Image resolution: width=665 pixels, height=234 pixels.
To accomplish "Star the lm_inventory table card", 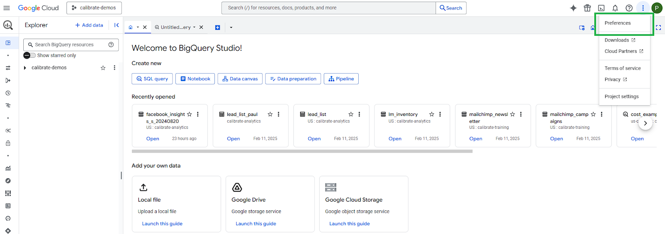I will tap(432, 114).
